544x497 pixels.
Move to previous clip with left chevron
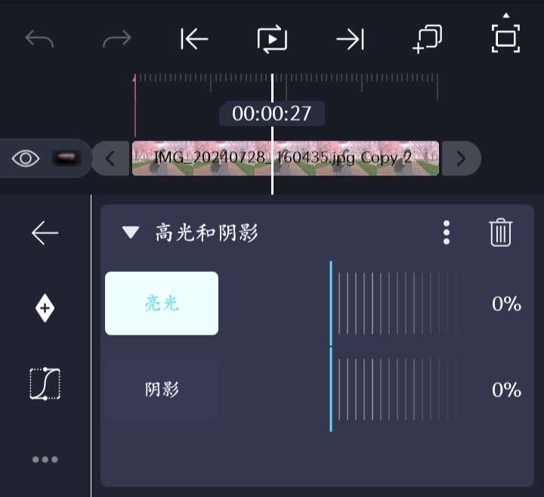[110, 159]
